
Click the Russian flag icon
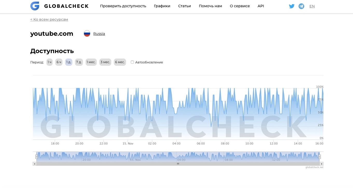tap(87, 34)
